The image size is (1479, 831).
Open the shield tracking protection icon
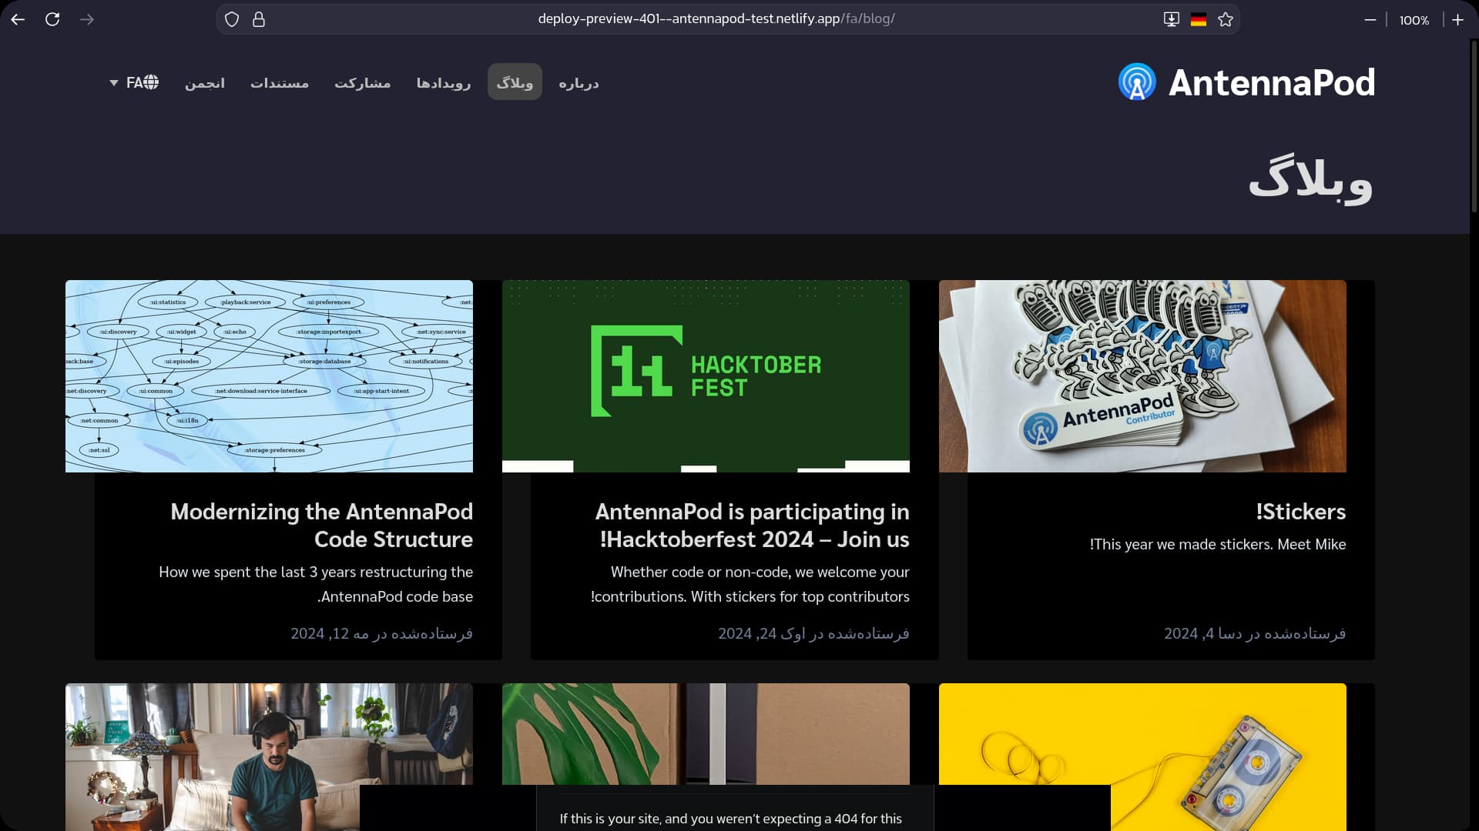232,19
